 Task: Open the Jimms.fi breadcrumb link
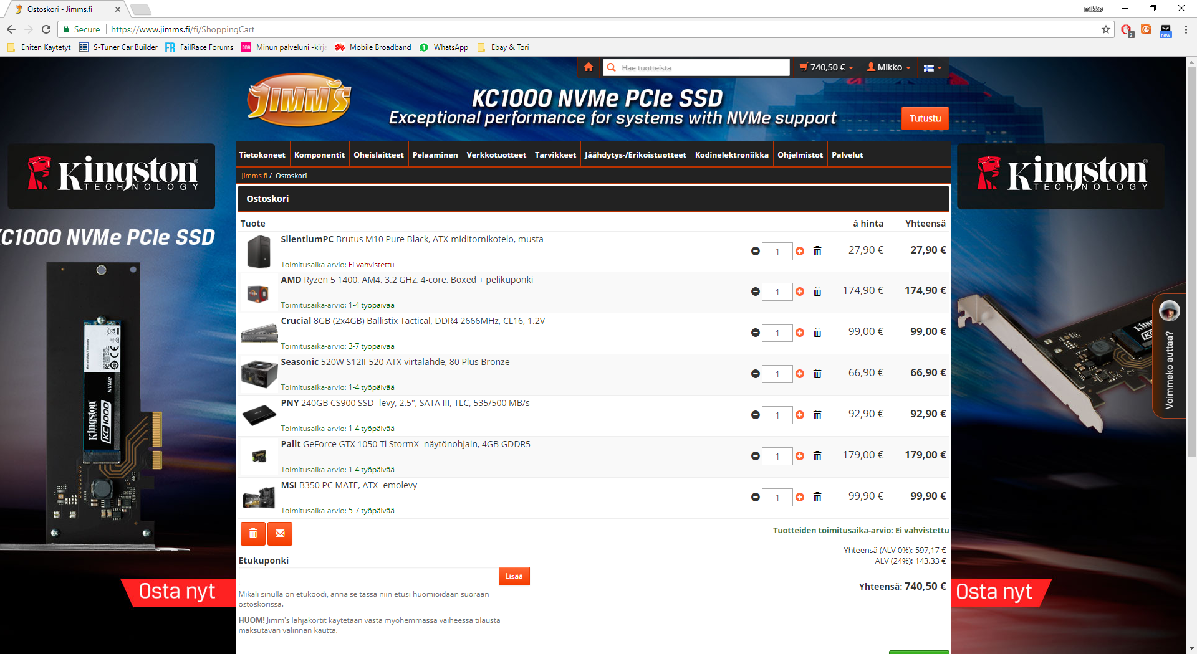pos(254,176)
